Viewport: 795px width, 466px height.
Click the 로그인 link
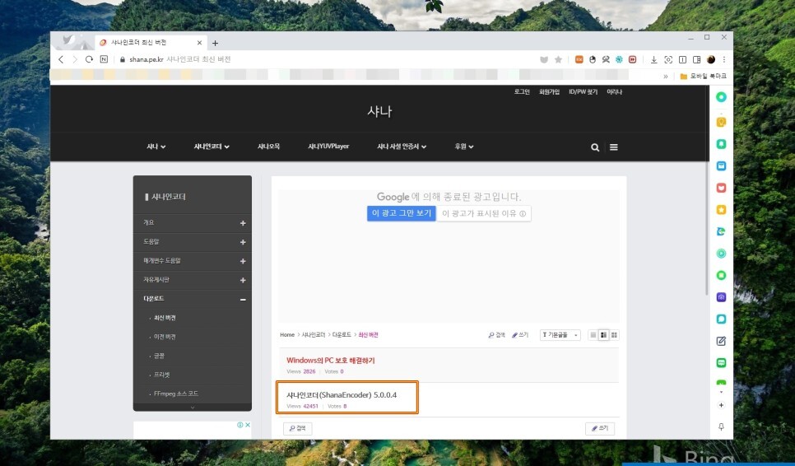(522, 91)
